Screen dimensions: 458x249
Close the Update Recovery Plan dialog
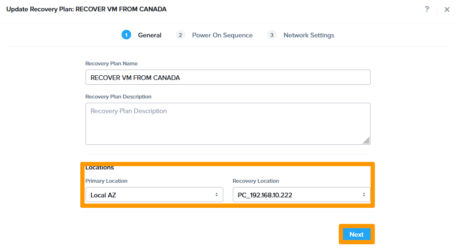(447, 9)
